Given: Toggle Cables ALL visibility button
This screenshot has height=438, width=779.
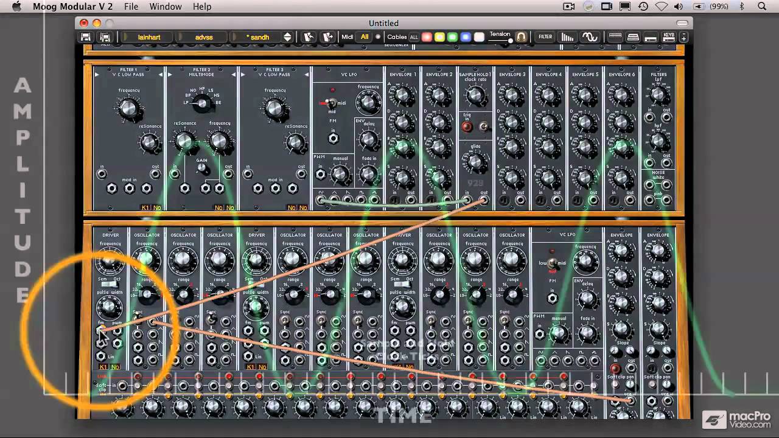Looking at the screenshot, I should point(414,37).
